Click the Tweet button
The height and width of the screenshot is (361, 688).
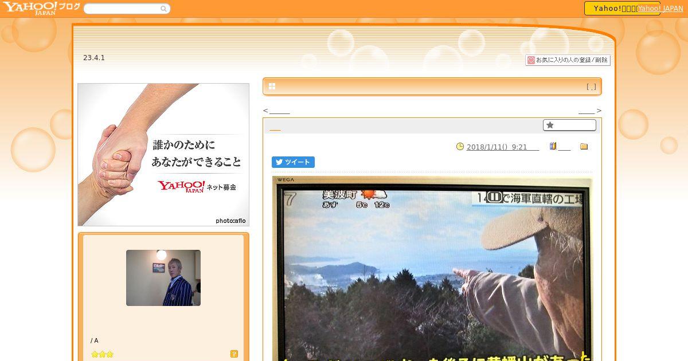tap(293, 162)
